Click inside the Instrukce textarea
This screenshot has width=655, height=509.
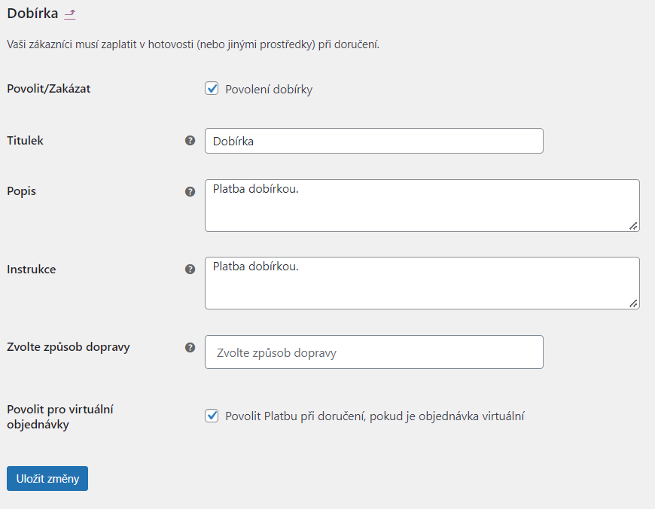click(x=422, y=283)
